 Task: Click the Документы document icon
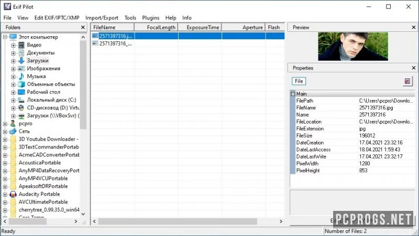coord(21,53)
